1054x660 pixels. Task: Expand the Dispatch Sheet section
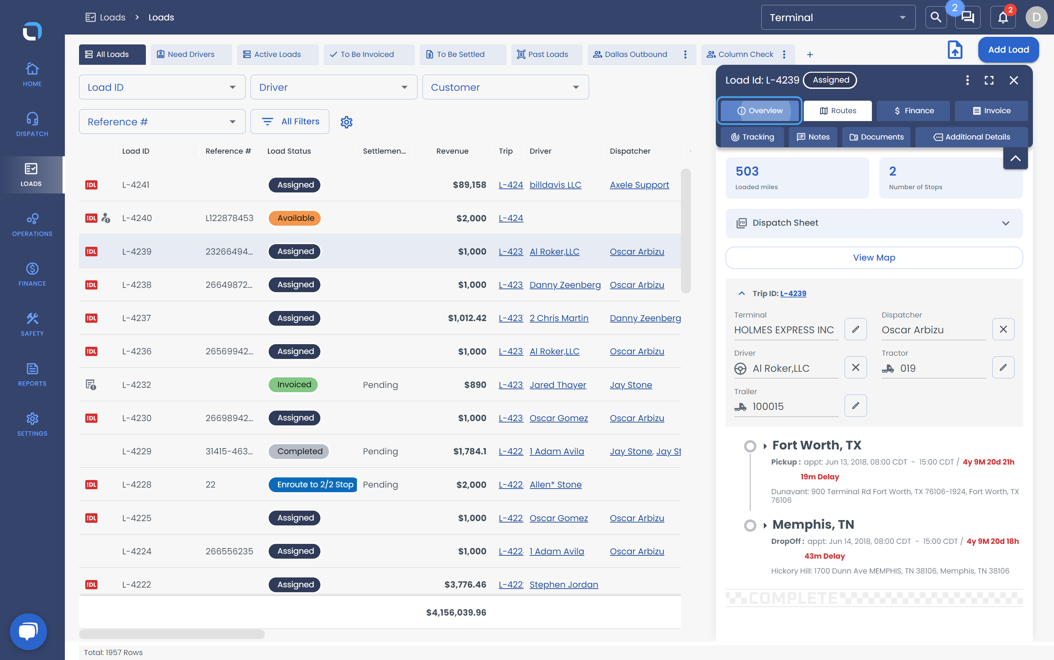874,223
